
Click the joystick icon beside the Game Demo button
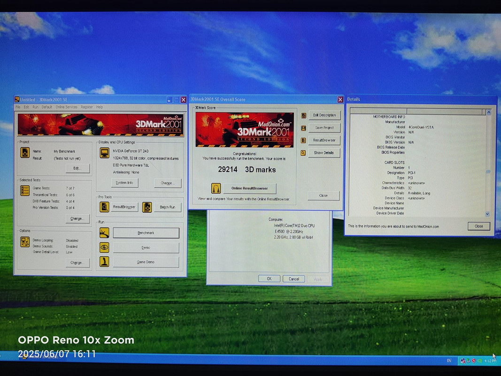click(x=104, y=262)
